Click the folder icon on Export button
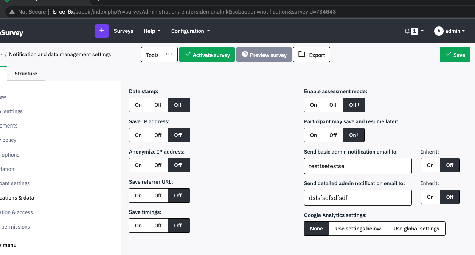The height and width of the screenshot is (255, 475). (x=301, y=54)
